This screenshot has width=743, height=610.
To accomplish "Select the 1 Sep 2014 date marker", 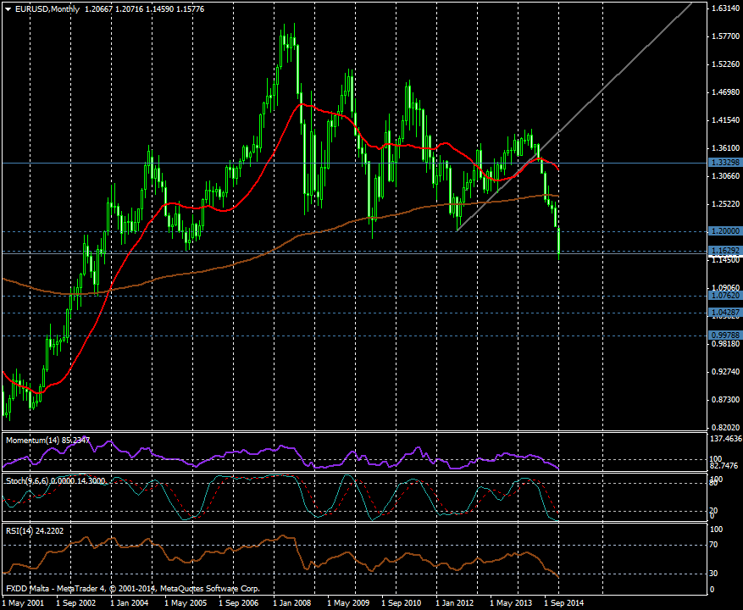I will coord(563,602).
